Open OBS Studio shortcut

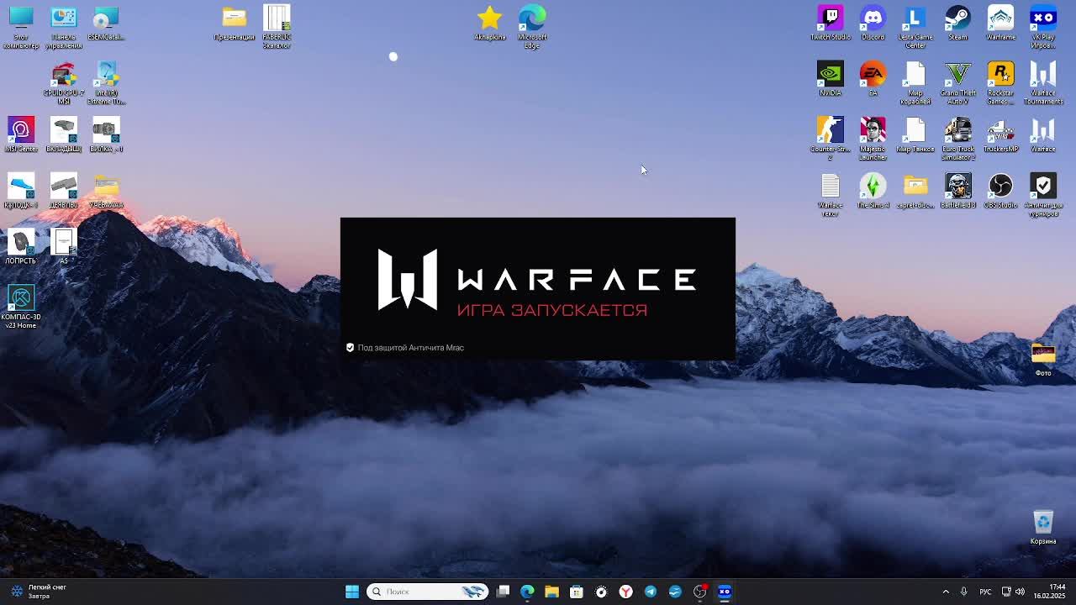(x=1000, y=191)
